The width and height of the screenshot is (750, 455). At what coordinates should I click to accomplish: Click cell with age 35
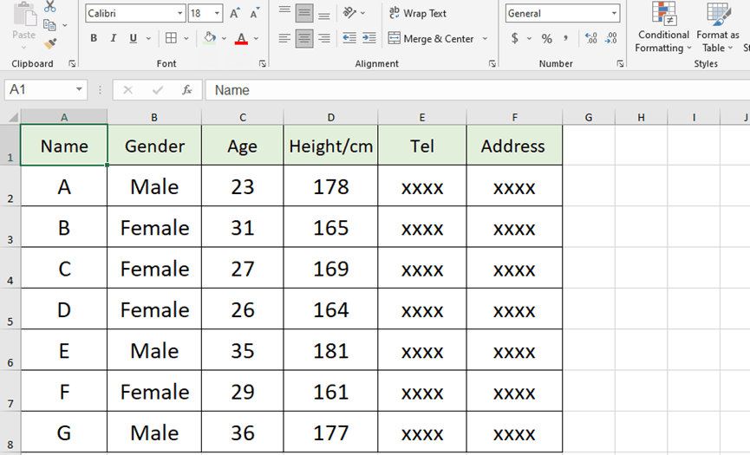pos(243,350)
